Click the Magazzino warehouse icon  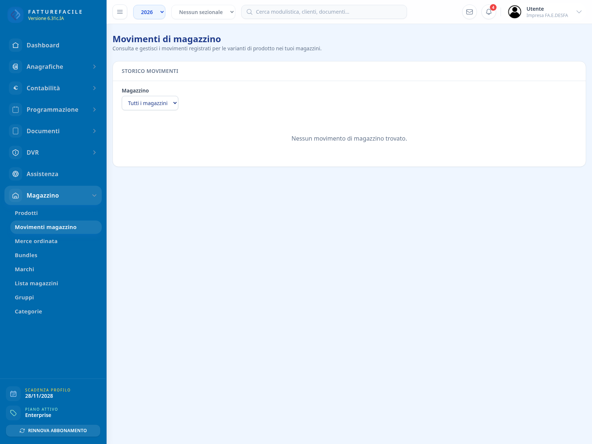click(16, 195)
